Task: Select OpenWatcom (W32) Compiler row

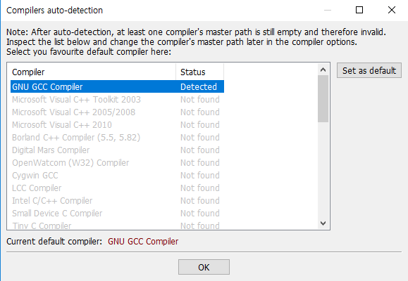Action: pyautogui.click(x=117, y=163)
